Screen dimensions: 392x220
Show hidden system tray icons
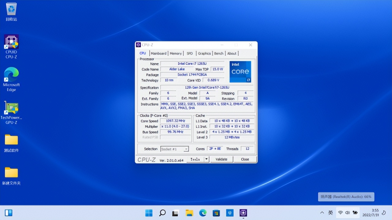[322, 213]
